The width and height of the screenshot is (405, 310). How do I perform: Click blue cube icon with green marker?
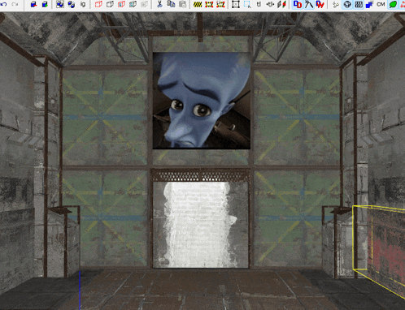tap(45, 4)
